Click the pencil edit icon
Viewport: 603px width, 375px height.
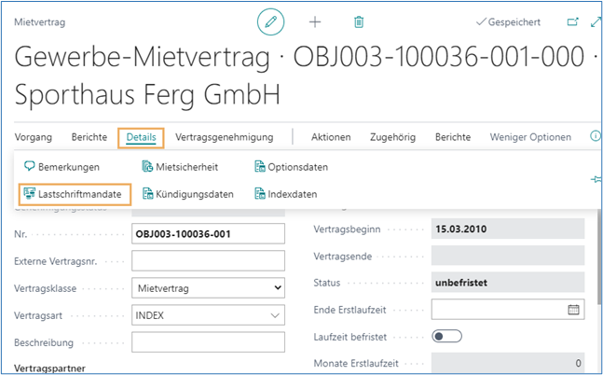tap(270, 22)
